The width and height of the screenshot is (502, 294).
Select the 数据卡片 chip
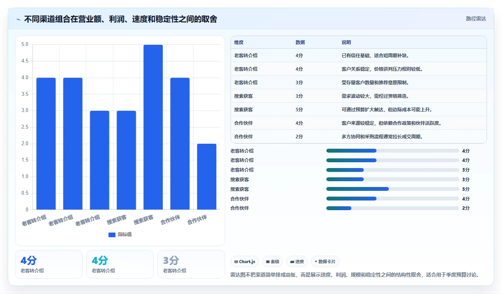coord(325,262)
